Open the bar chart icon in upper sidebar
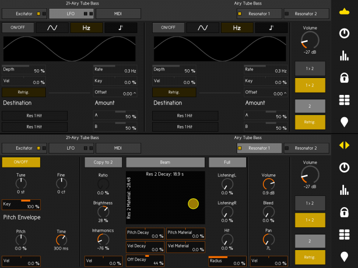This screenshot has width=358, height=268. point(345,55)
